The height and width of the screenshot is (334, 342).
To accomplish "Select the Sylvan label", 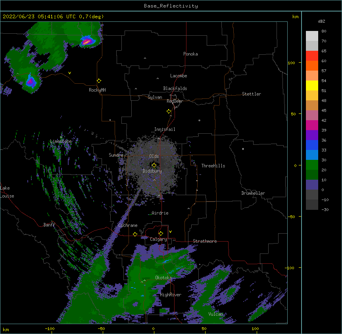I will pos(155,97).
